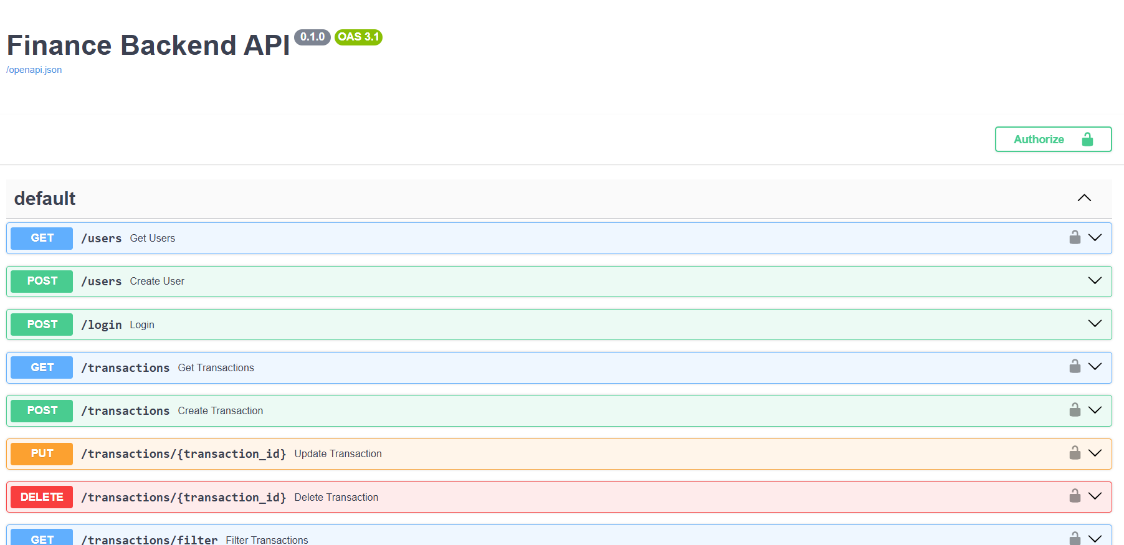Click the /transactions/filter endpoint path
1124x545 pixels.
pos(150,539)
